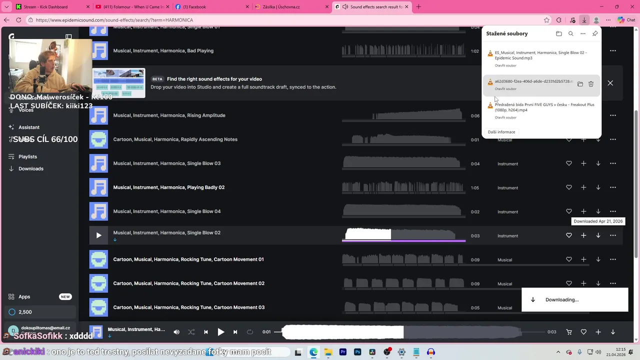Seek in the Single Blow 02 waveform

click(403, 234)
